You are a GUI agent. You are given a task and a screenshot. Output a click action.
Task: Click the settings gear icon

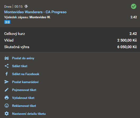[x=7, y=114]
